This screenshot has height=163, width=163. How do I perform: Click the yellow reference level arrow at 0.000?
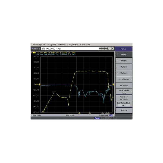tap(40, 84)
